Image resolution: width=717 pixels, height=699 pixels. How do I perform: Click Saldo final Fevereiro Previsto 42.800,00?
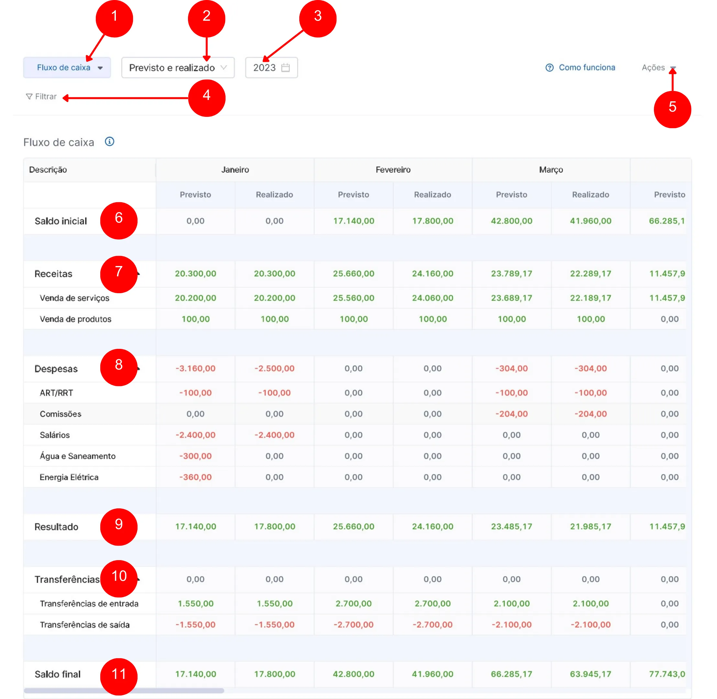pyautogui.click(x=354, y=674)
